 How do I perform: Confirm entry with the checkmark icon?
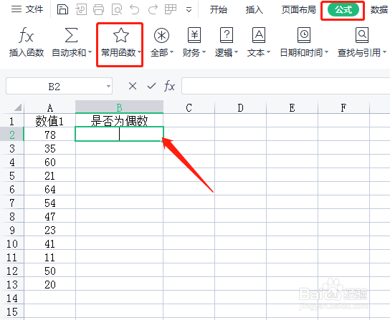click(x=151, y=86)
